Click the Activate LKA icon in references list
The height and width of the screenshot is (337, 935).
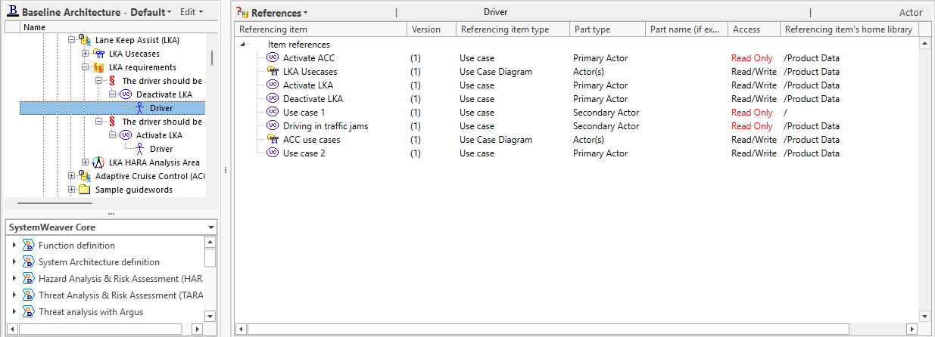[273, 85]
